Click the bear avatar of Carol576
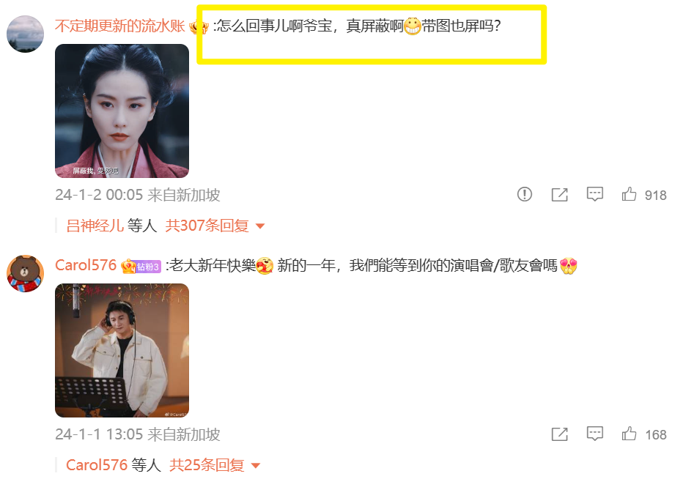 [25, 273]
